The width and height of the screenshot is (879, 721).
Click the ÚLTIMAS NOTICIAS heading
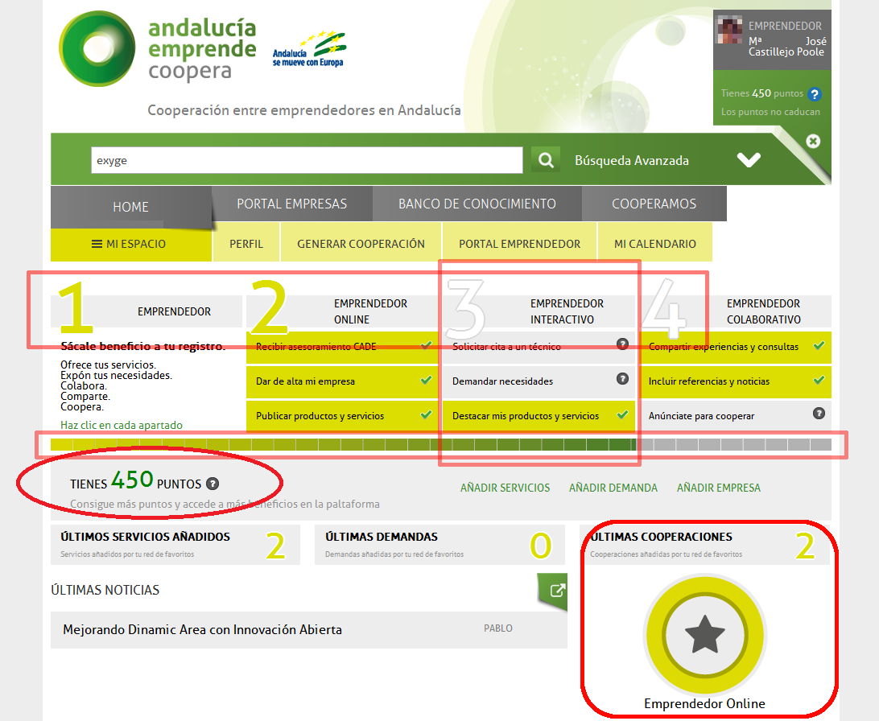pyautogui.click(x=105, y=590)
